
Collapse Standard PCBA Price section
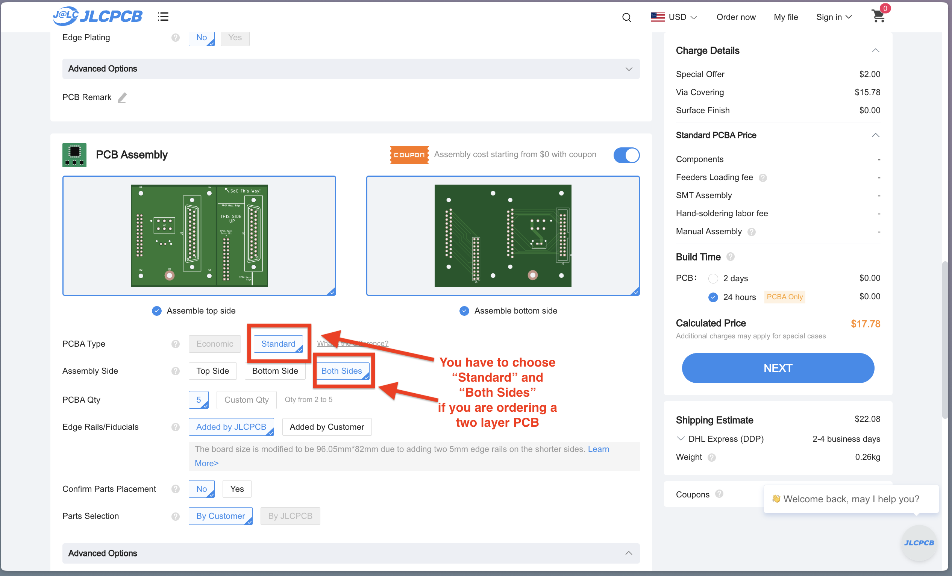(x=875, y=135)
